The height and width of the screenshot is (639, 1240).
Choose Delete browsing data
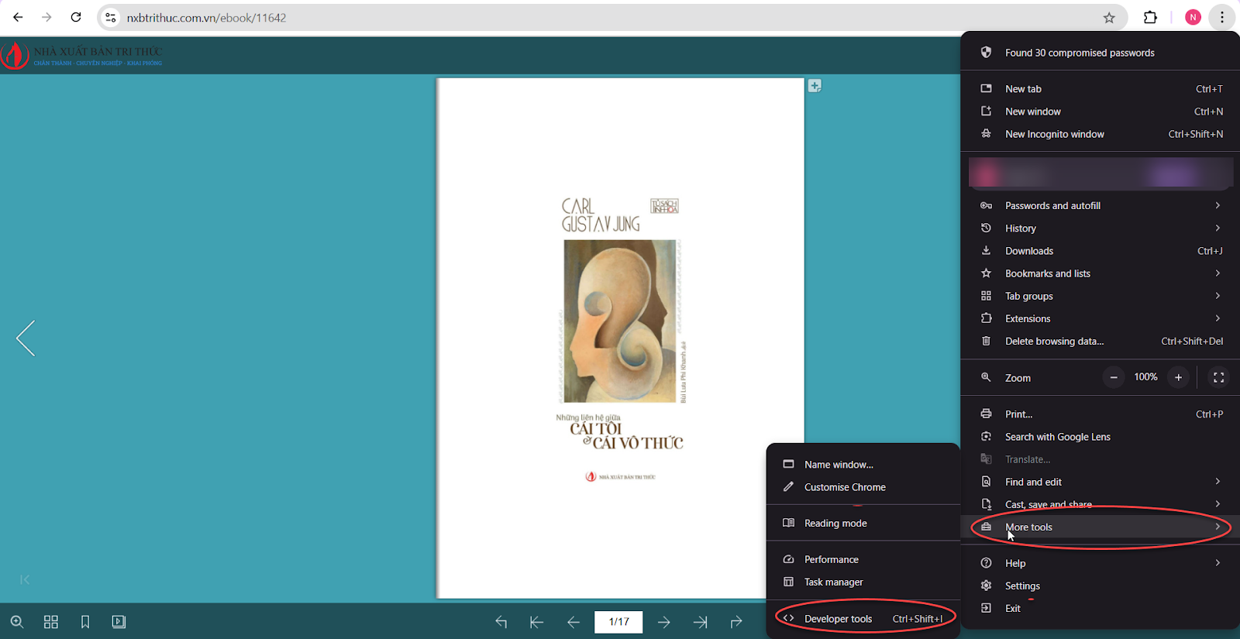coord(1100,341)
